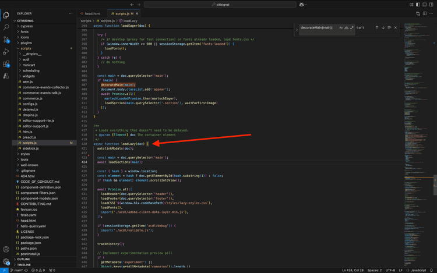Screen dimensions: 437x273
Task: Open commerce.js from the explorer
Action: [32, 98]
